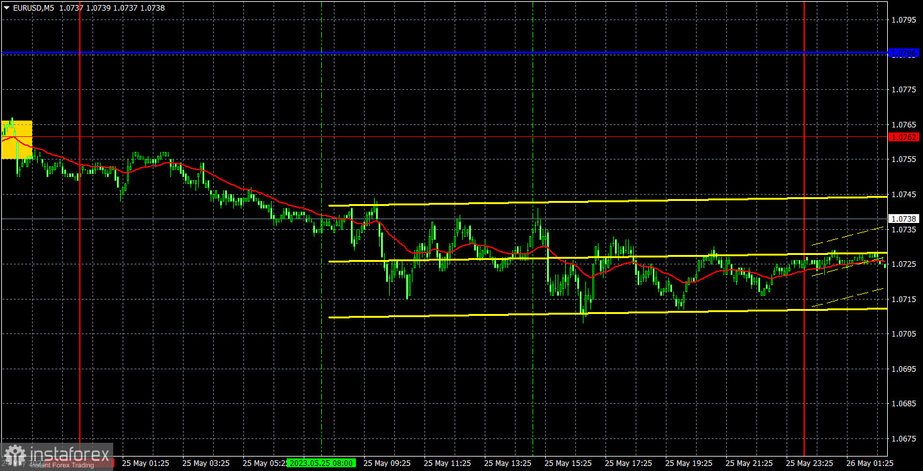This screenshot has width=923, height=471.
Task: Click the 1.0685 price axis label
Action: click(x=904, y=404)
